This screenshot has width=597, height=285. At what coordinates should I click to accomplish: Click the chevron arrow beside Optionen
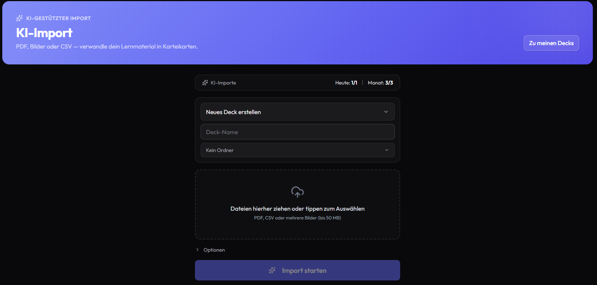[x=197, y=250]
